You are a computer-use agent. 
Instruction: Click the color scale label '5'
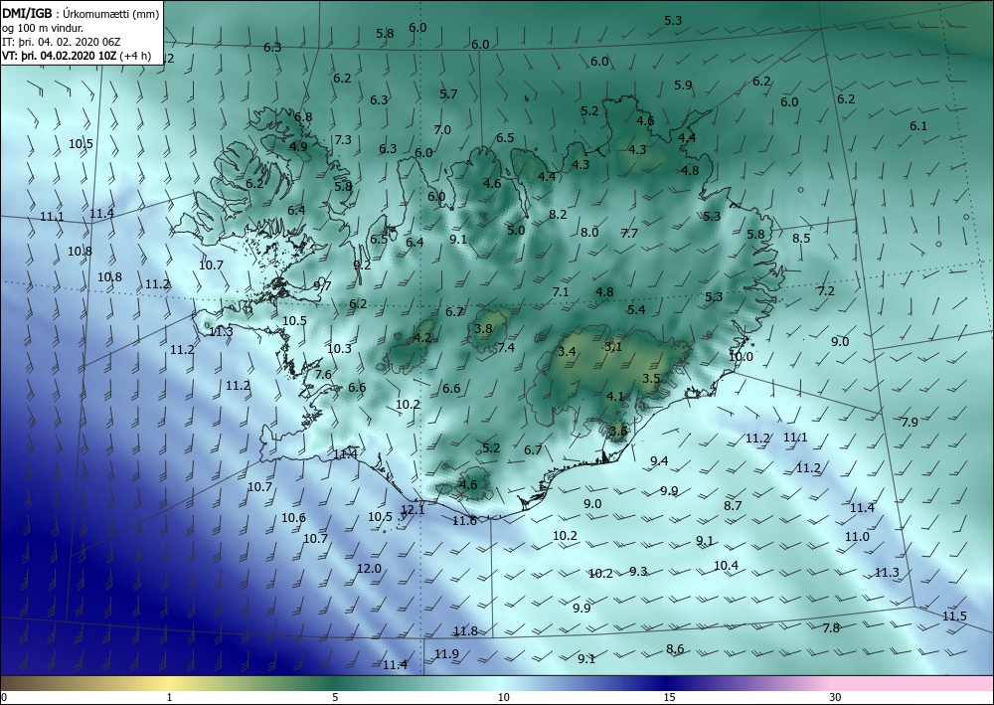(x=335, y=697)
